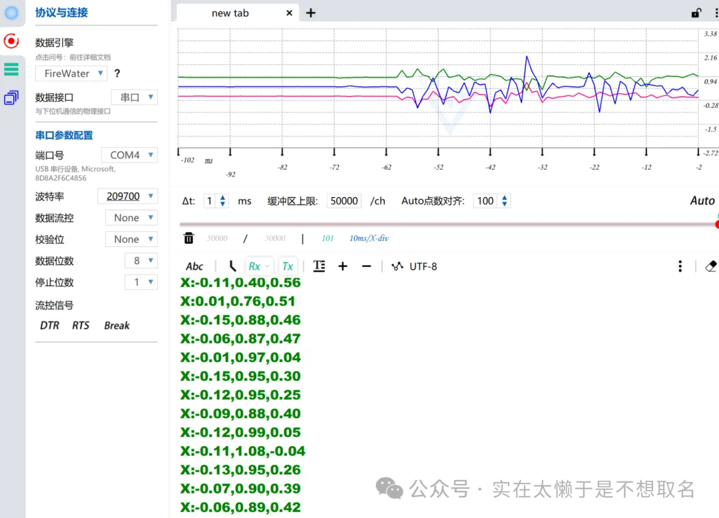This screenshot has height=518, width=719.
Task: Toggle the Rx display filter
Action: [254, 266]
